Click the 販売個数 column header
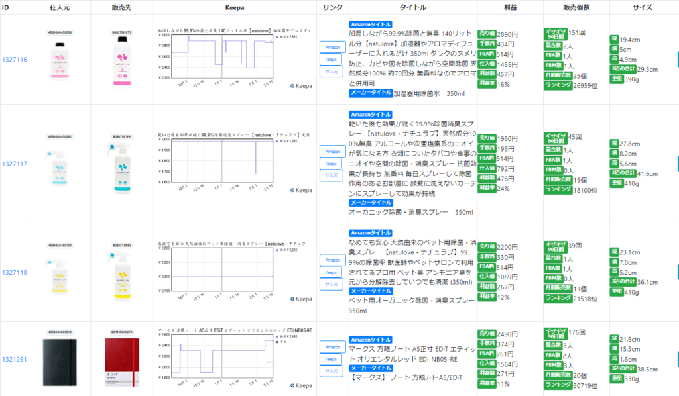The height and width of the screenshot is (396, 679). click(x=576, y=7)
